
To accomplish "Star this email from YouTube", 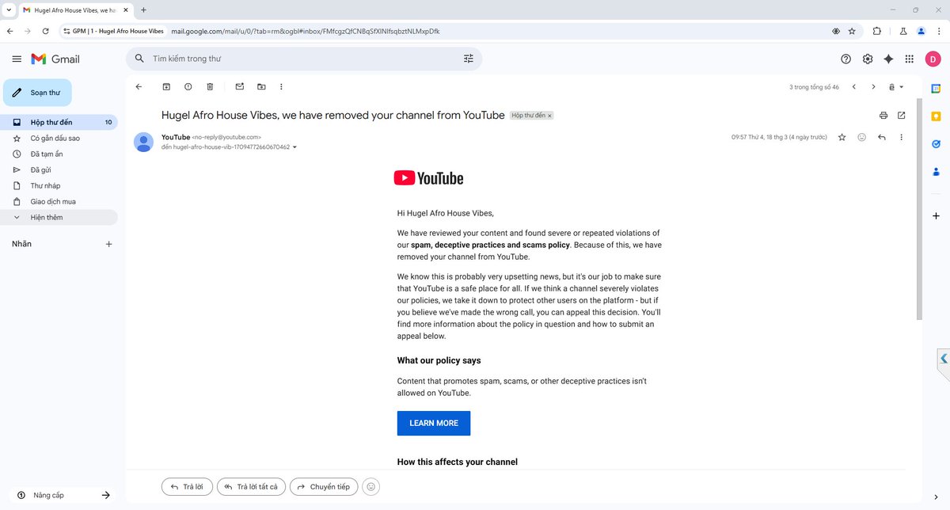I will pyautogui.click(x=842, y=137).
